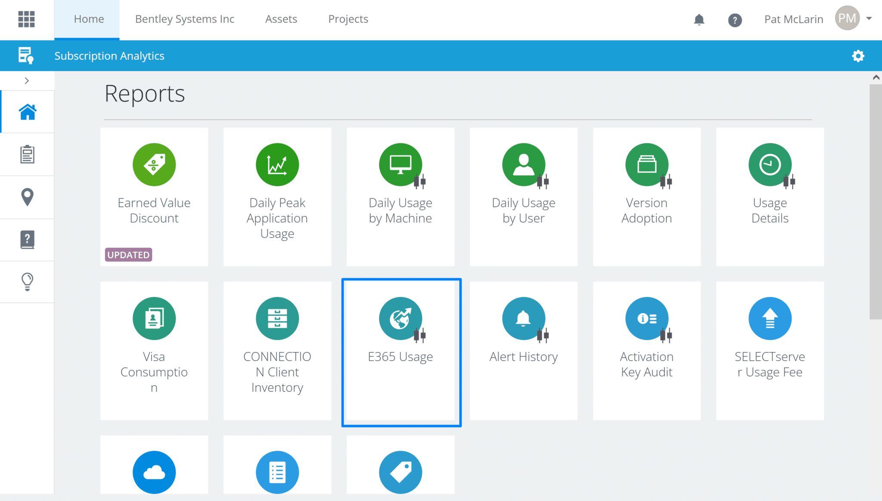Open the list document report tile icon
This screenshot has width=882, height=501.
(x=277, y=472)
